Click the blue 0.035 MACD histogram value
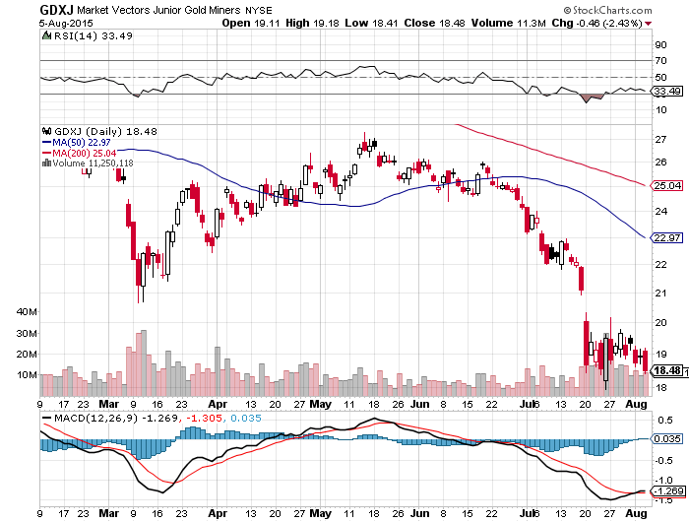Viewport: 689px width, 522px height. pos(246,418)
